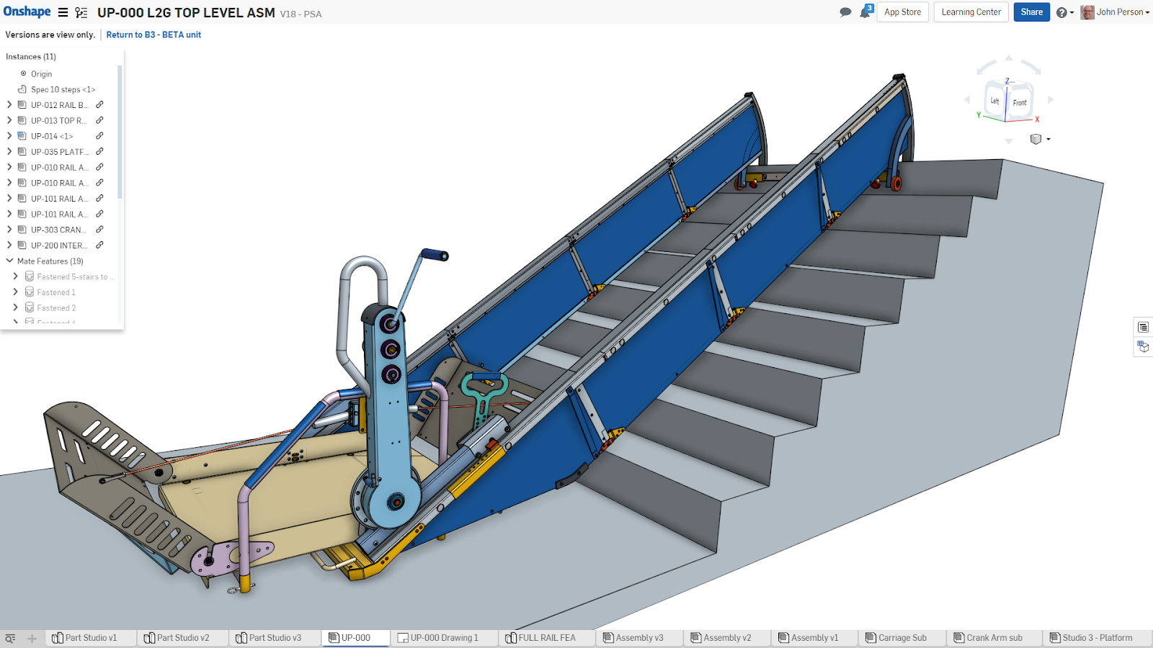Click the link icon beside UP-014
1153x648 pixels.
click(99, 135)
